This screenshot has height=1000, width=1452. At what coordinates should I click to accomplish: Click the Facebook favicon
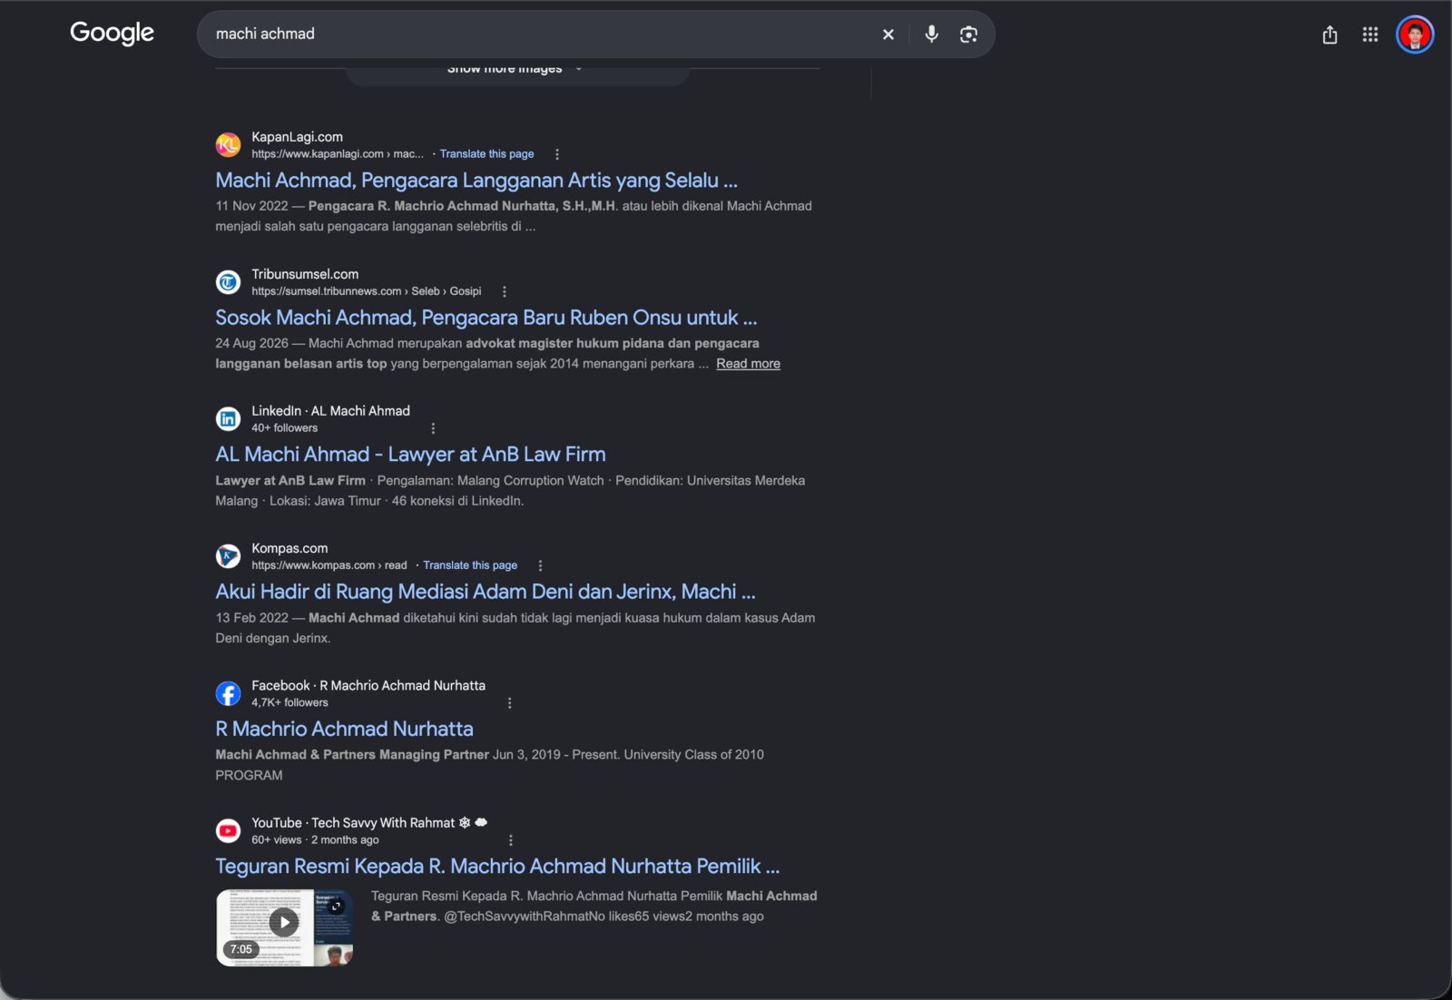click(x=228, y=693)
